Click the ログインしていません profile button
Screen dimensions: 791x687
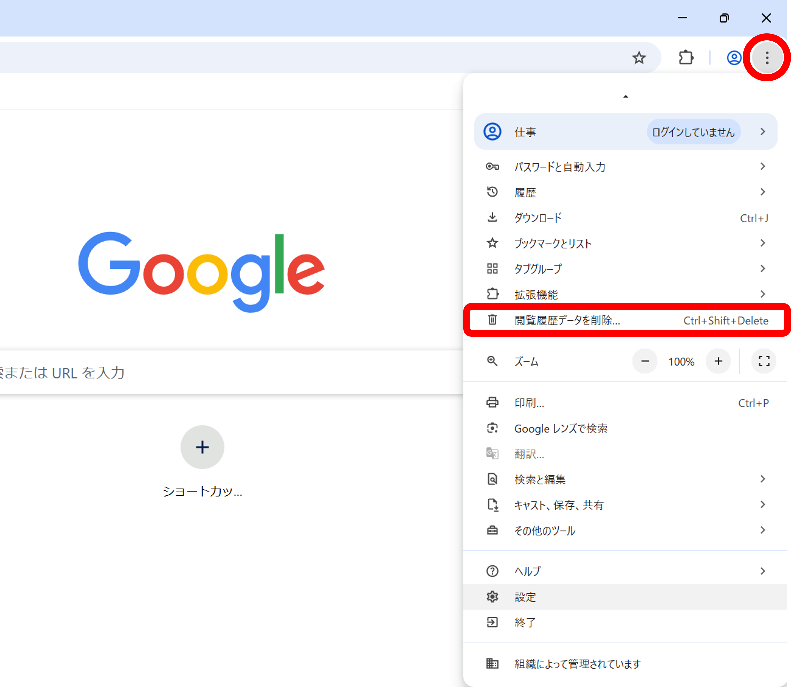[x=694, y=131]
